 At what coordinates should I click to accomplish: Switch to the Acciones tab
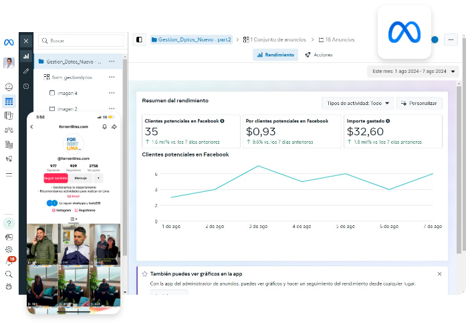tap(318, 55)
